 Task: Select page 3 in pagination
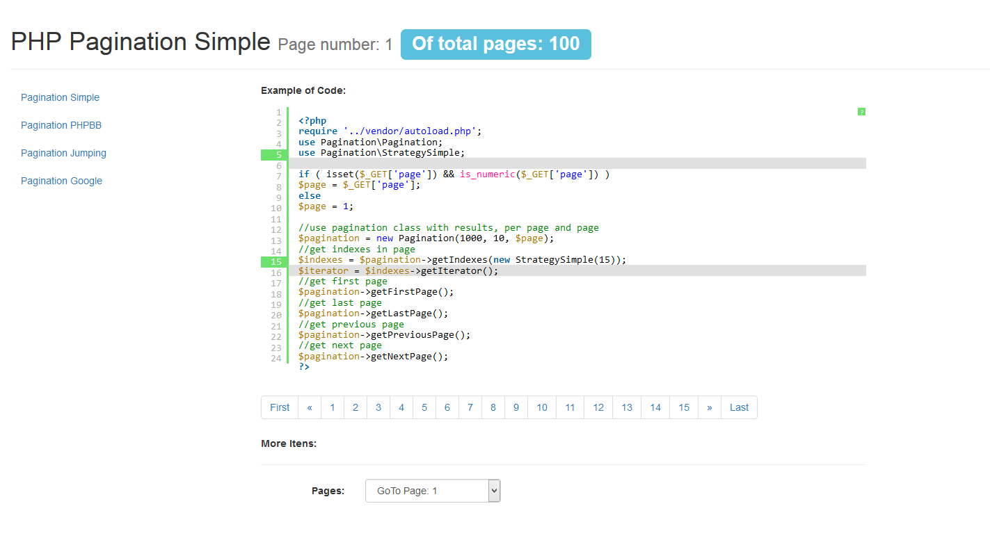(378, 407)
